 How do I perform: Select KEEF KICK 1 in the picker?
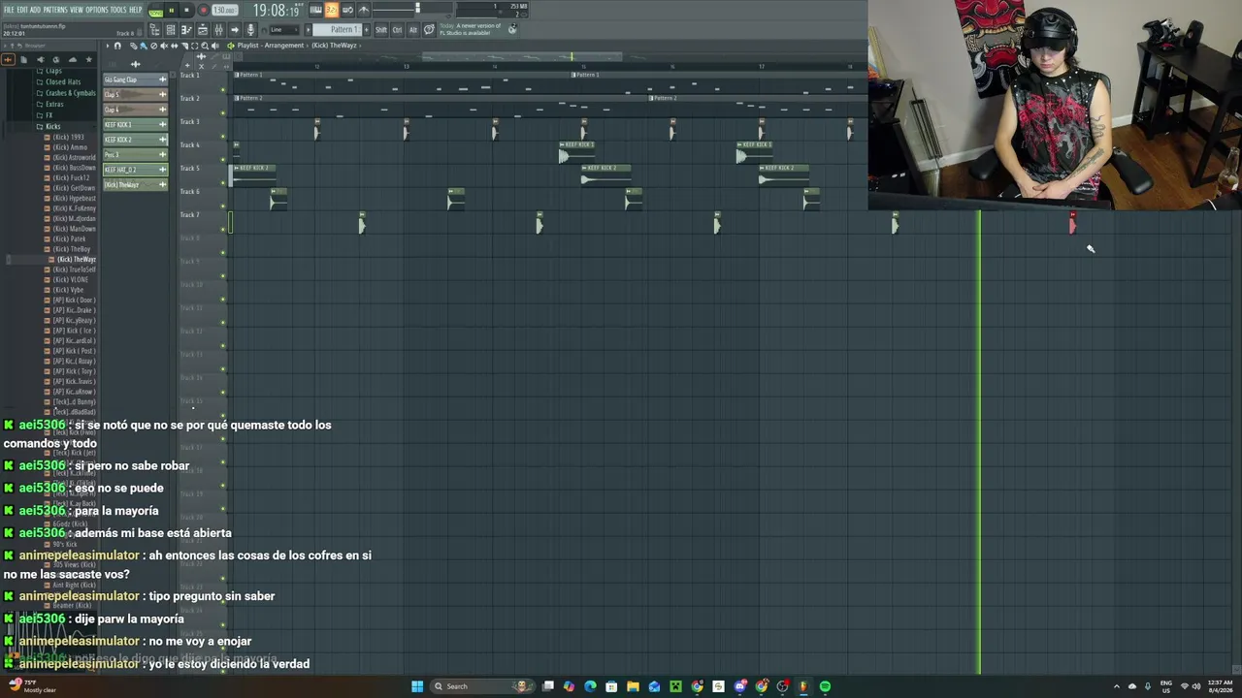point(135,125)
